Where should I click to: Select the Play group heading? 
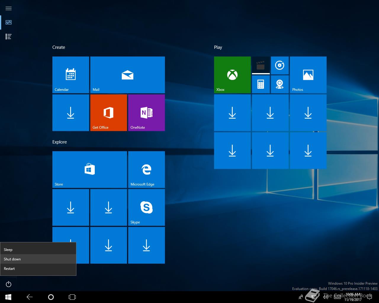click(218, 47)
